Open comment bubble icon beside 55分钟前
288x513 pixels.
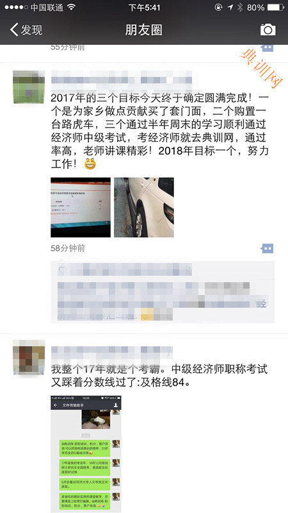tap(267, 47)
